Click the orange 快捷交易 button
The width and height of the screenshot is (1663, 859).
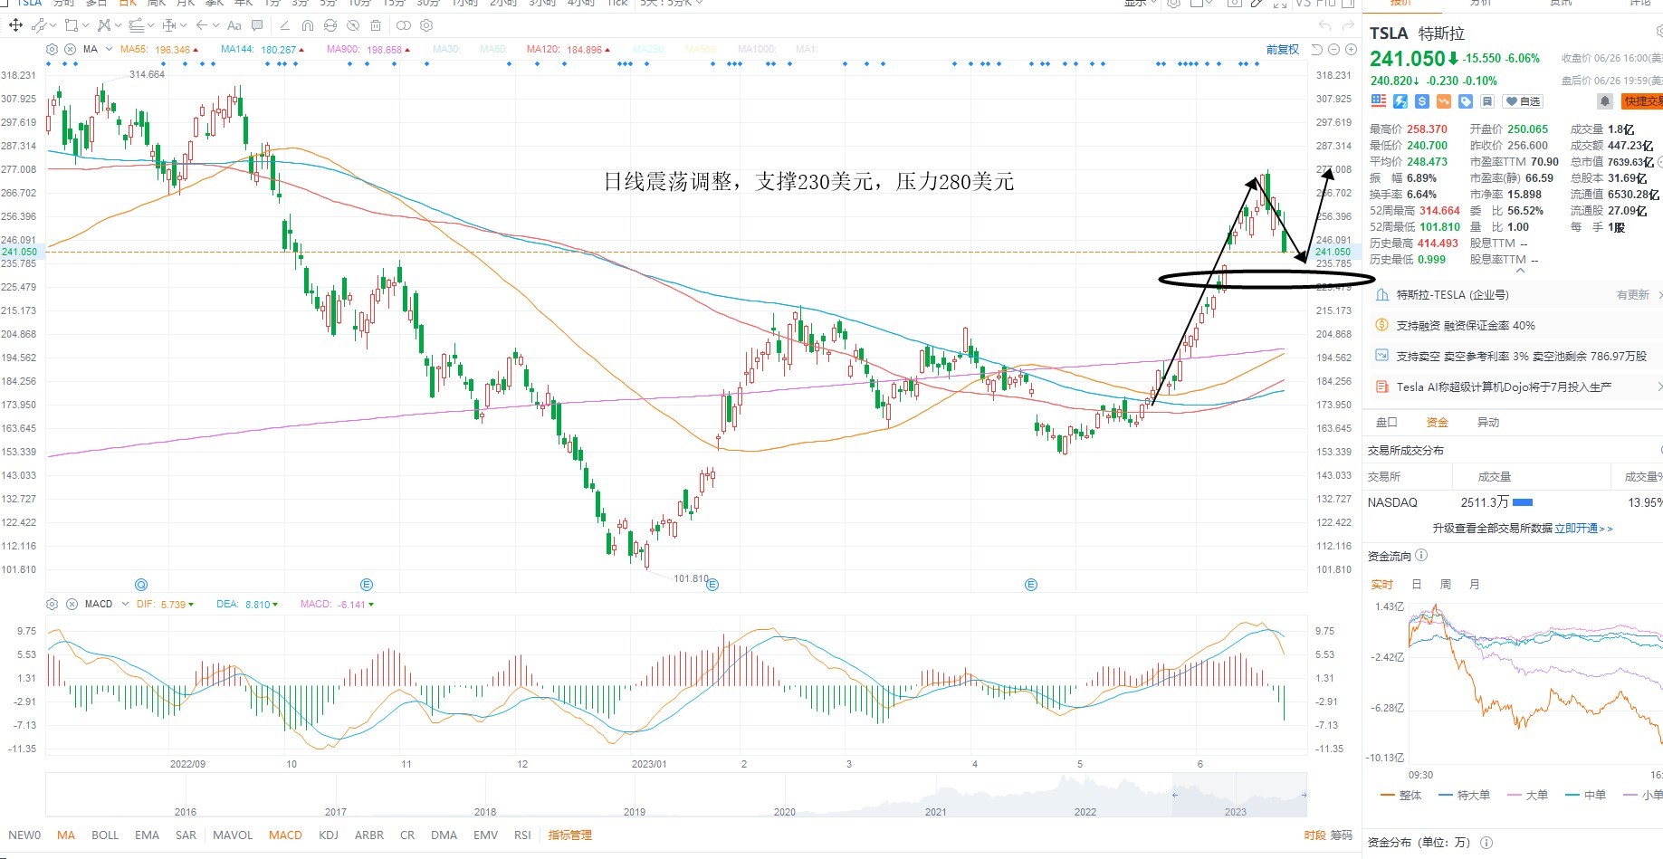[1642, 101]
